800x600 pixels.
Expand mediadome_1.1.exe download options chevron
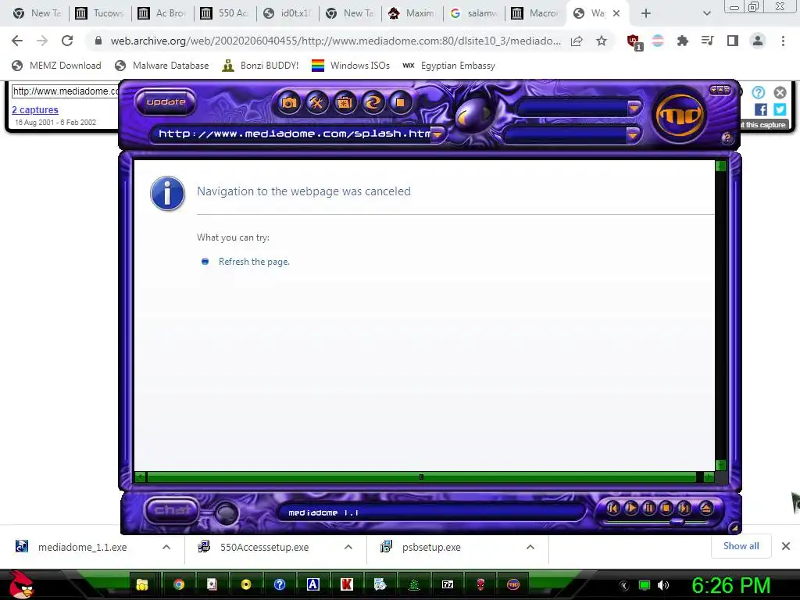tap(166, 547)
